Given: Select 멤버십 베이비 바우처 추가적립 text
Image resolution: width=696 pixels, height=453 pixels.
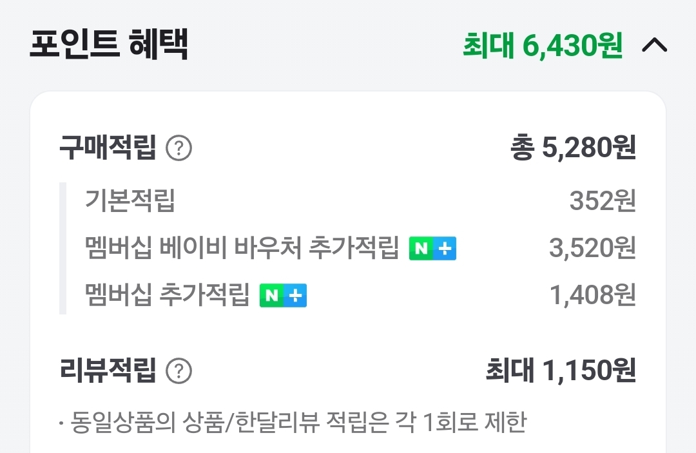Looking at the screenshot, I should [242, 249].
